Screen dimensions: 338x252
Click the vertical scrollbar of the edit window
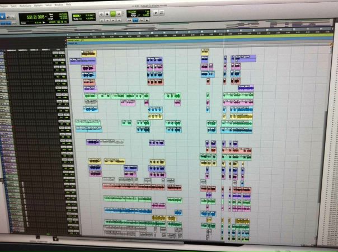click(329, 140)
